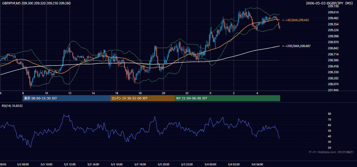Click the 5/4 00:00 date axis label
The height and width of the screenshot is (167, 357).
tap(211, 164)
